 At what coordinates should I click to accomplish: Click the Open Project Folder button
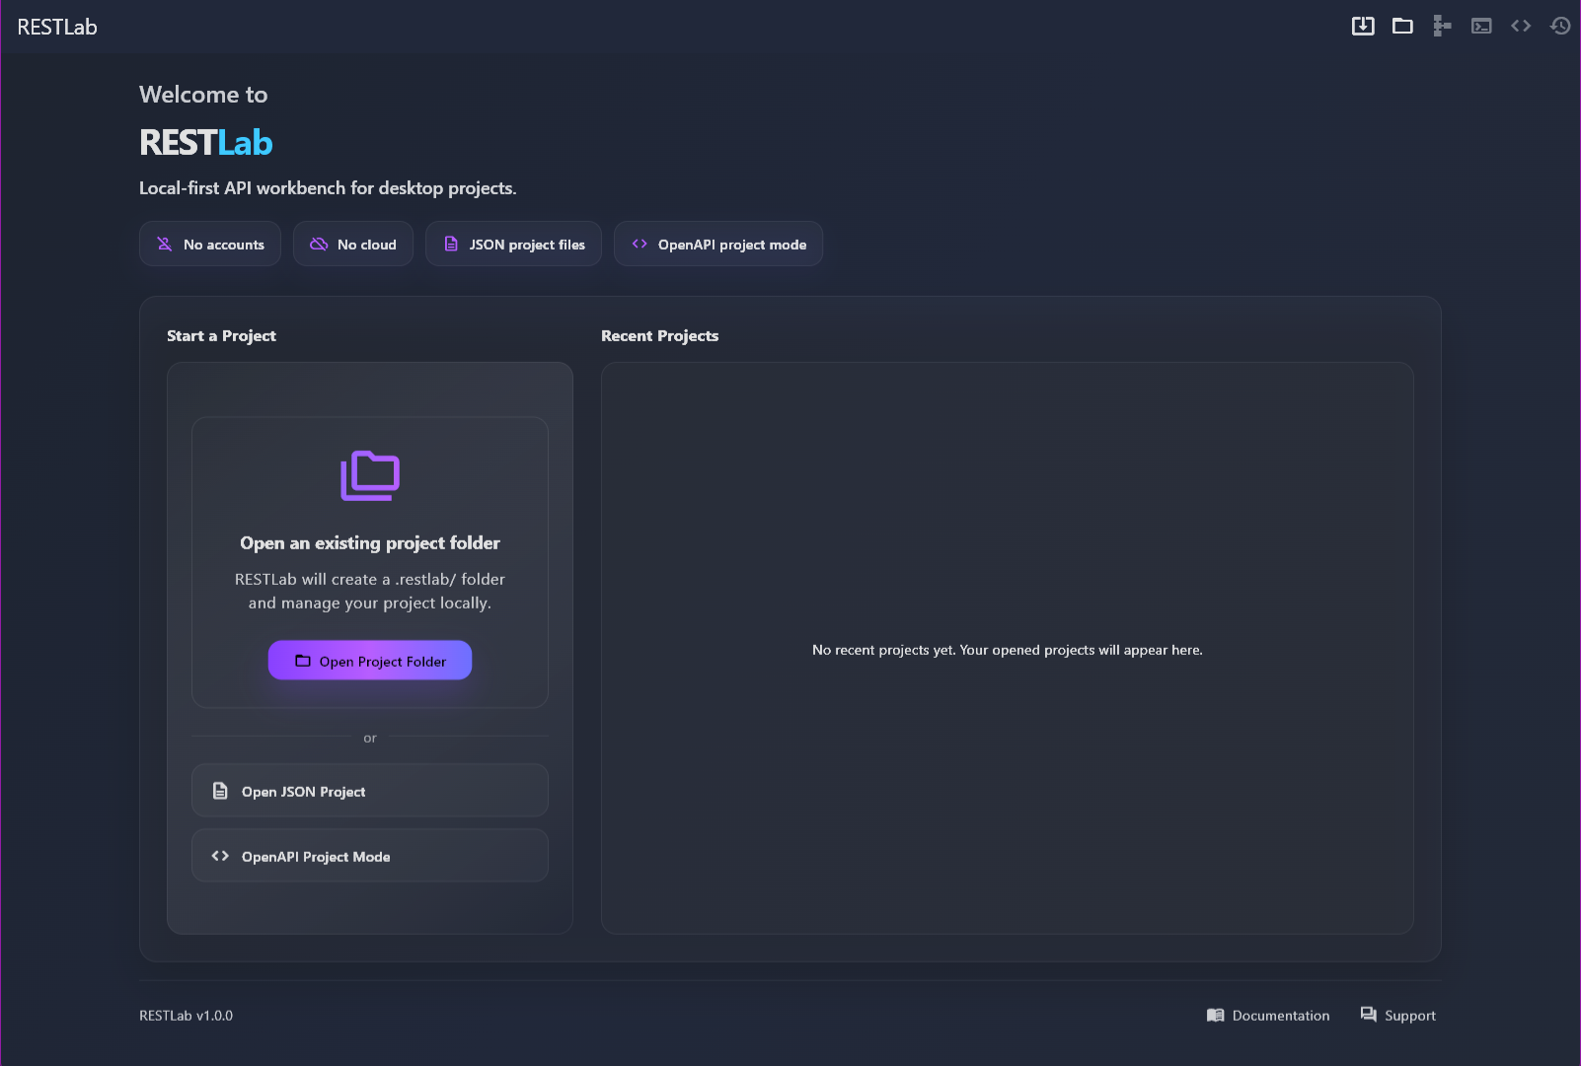(x=370, y=661)
